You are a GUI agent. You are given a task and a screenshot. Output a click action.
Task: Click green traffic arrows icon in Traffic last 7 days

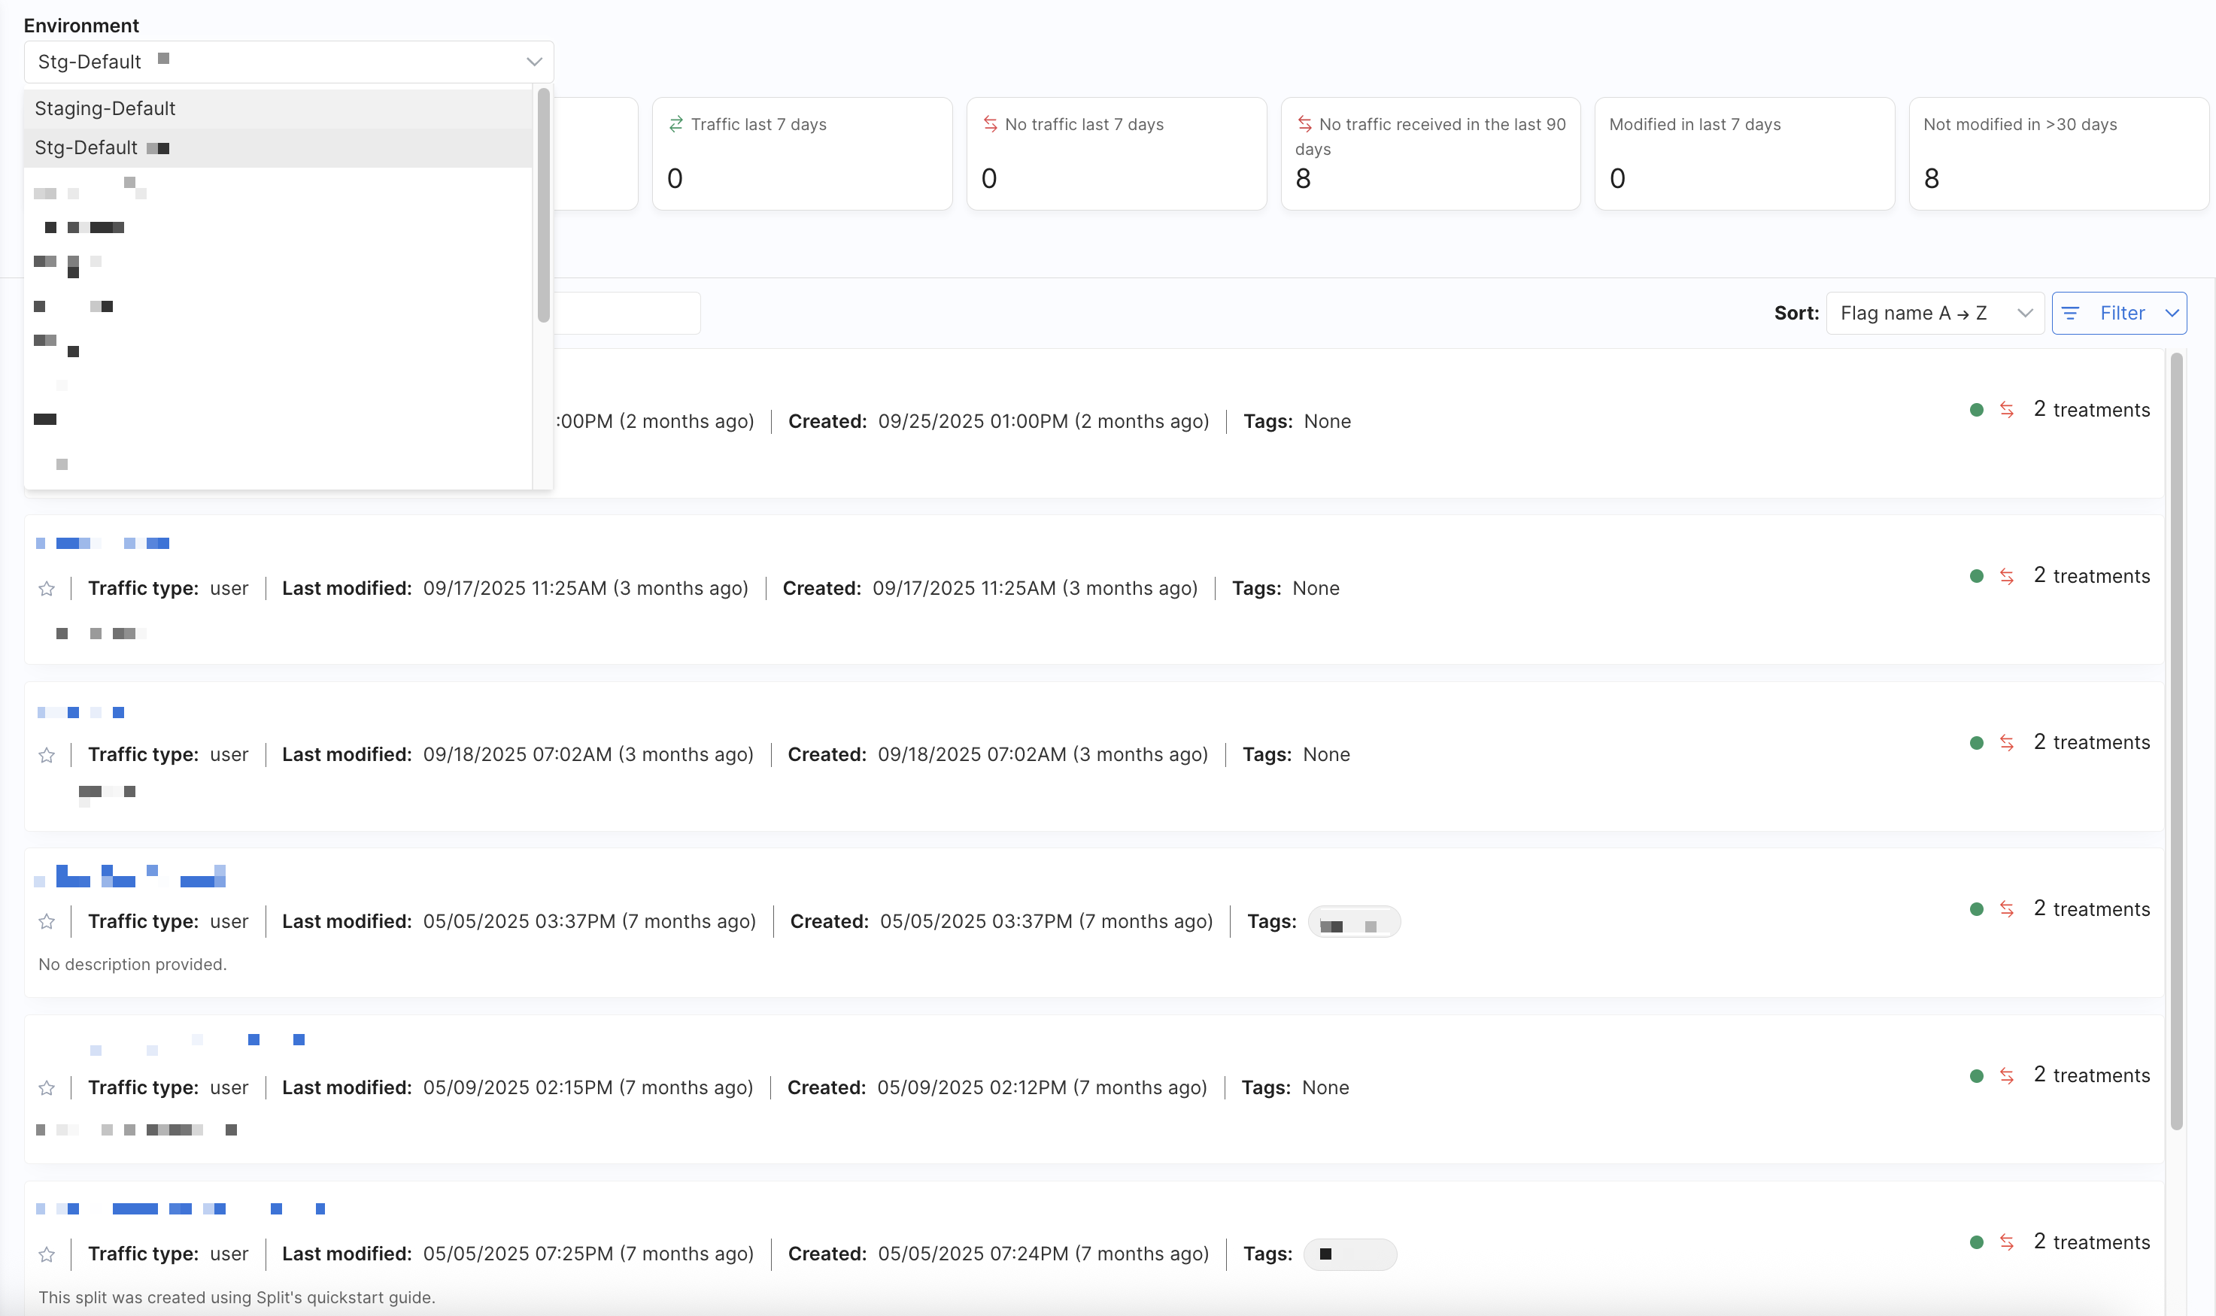point(675,124)
